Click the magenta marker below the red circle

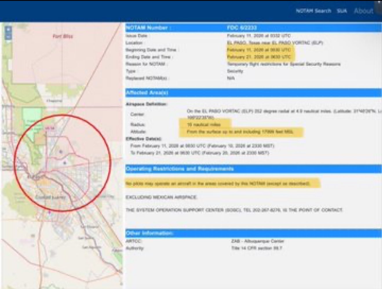pos(50,212)
